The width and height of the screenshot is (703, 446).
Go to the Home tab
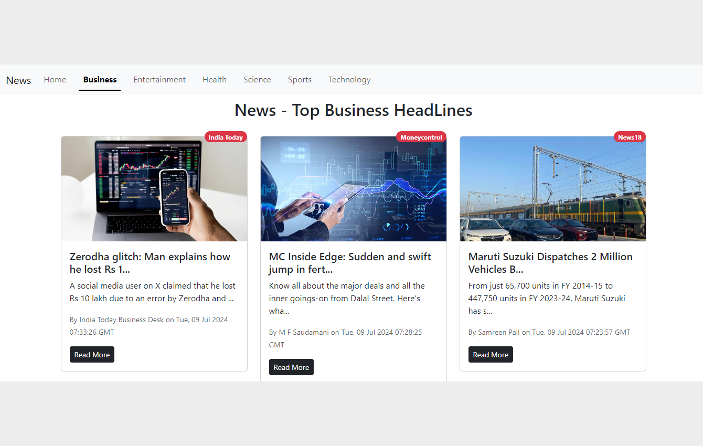pyautogui.click(x=55, y=80)
